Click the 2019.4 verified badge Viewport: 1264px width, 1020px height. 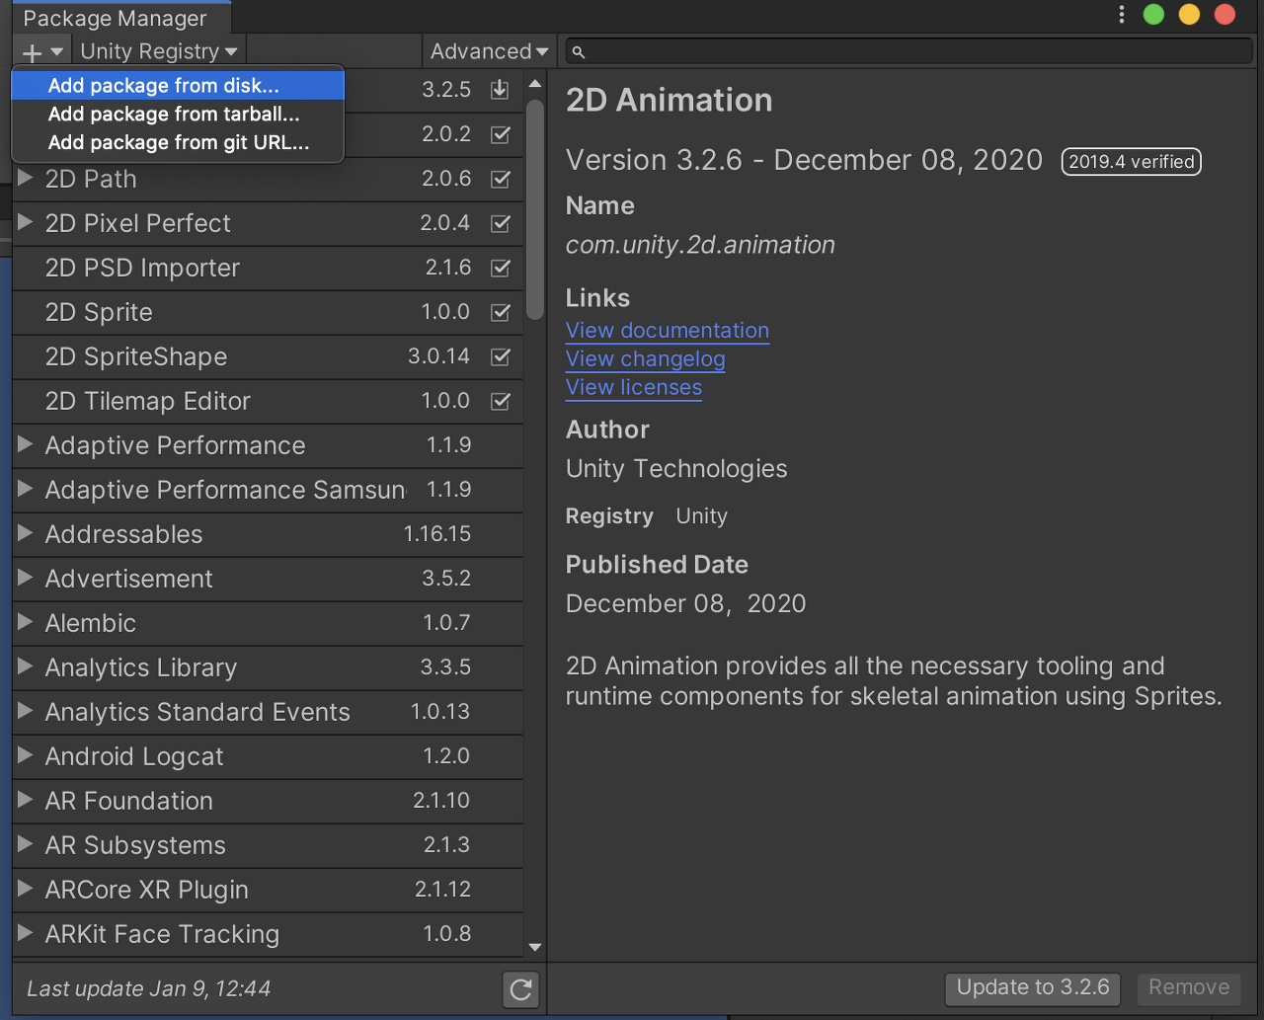pyautogui.click(x=1132, y=162)
